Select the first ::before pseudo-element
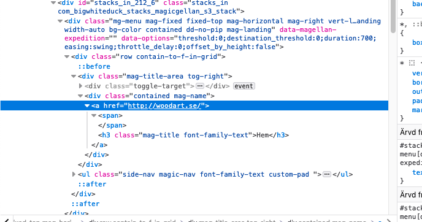422x222 pixels. pyautogui.click(x=94, y=66)
